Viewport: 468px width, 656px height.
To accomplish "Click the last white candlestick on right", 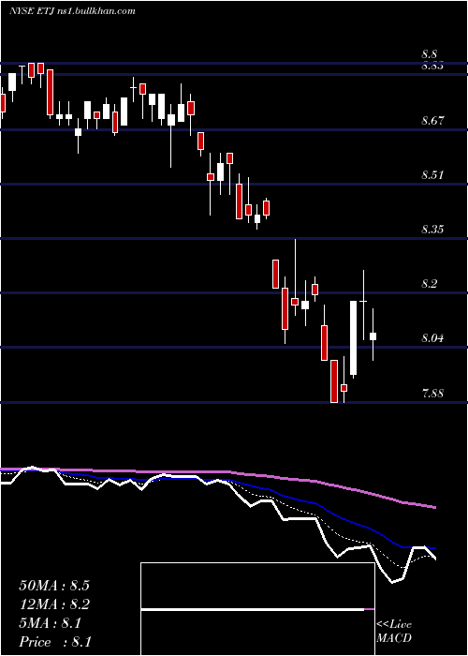I will [373, 336].
